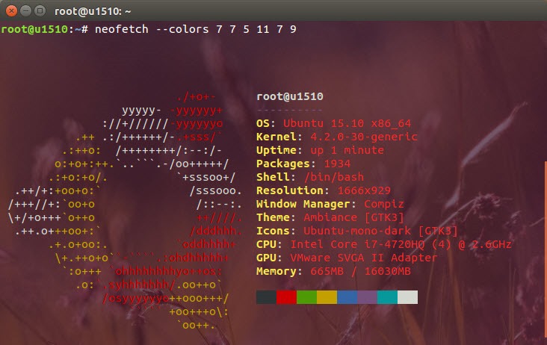Click the resolution value '1666x929'

[x=364, y=190]
